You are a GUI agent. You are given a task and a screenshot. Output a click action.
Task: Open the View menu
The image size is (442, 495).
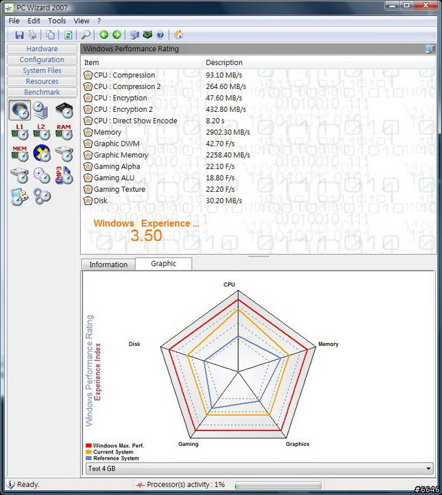pyautogui.click(x=81, y=21)
